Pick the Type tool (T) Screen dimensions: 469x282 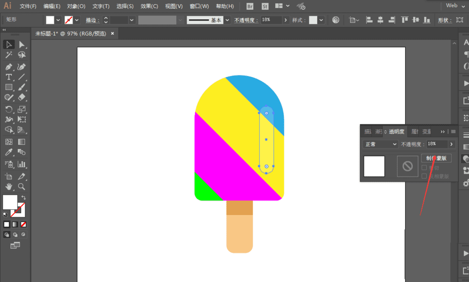(x=8, y=77)
